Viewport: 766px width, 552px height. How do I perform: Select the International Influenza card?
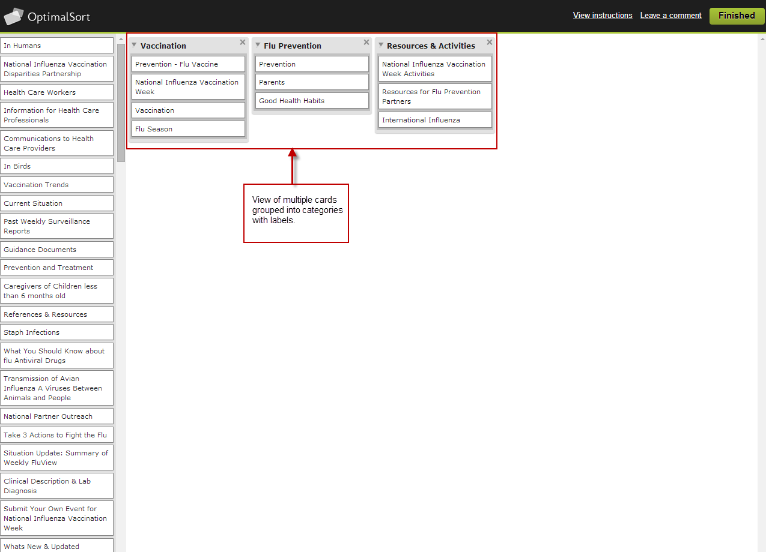point(435,120)
